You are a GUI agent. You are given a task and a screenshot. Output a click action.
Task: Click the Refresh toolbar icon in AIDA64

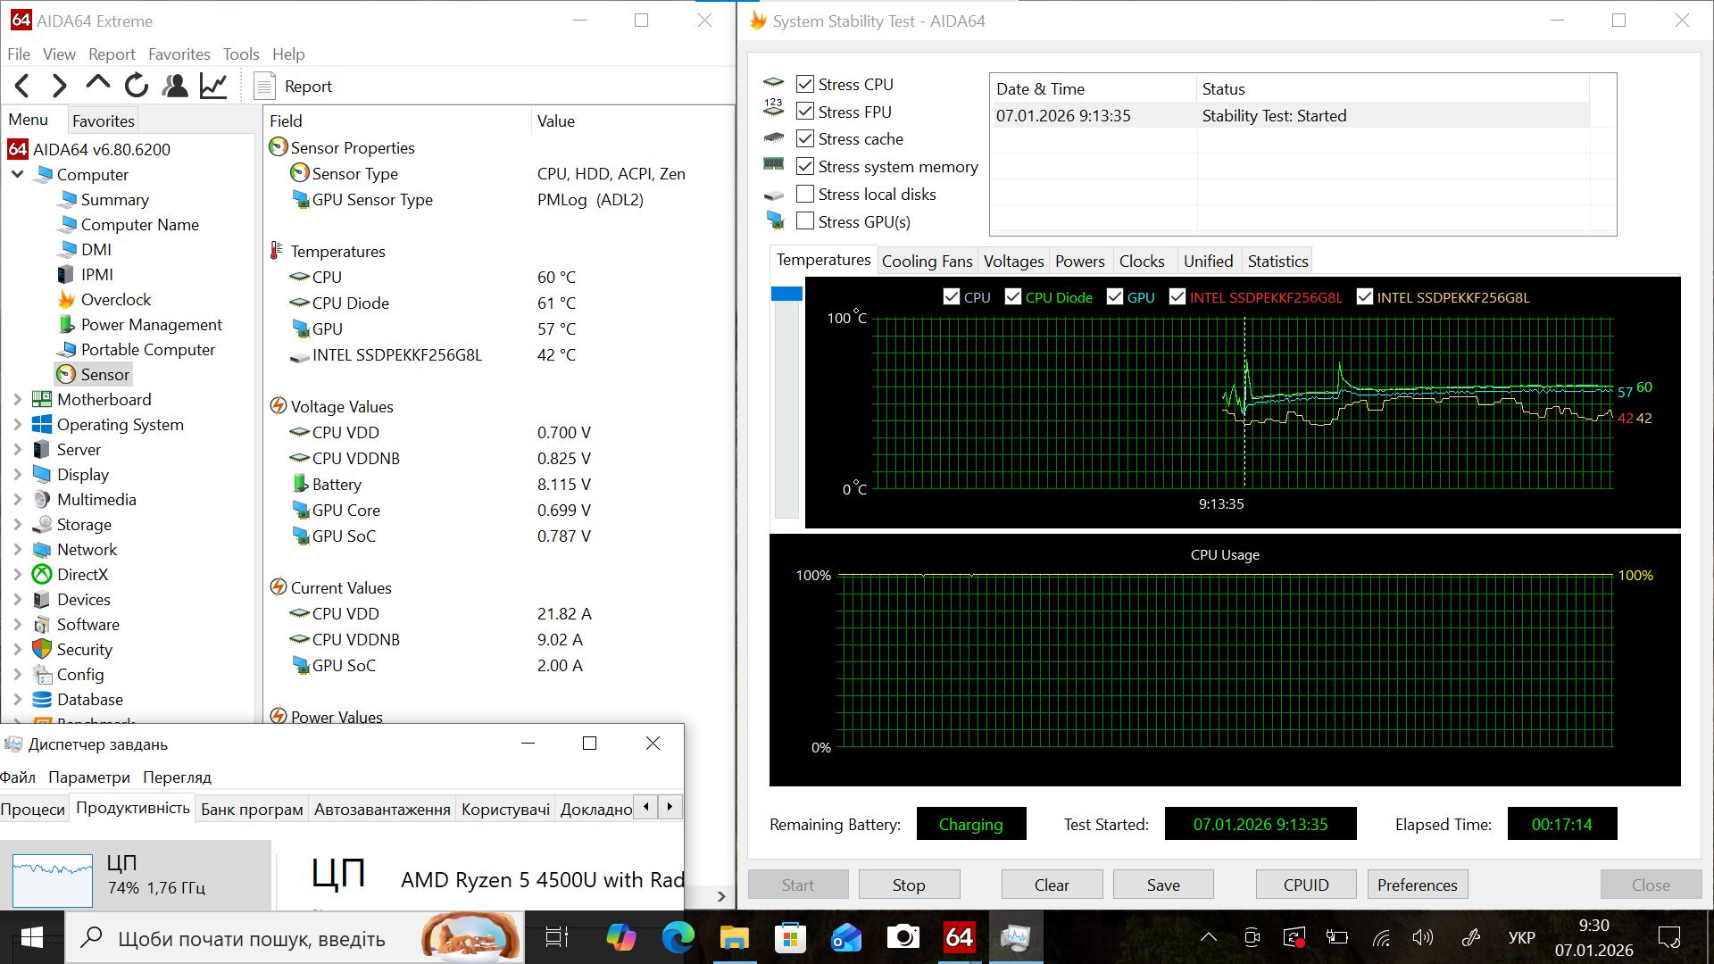pyautogui.click(x=137, y=86)
